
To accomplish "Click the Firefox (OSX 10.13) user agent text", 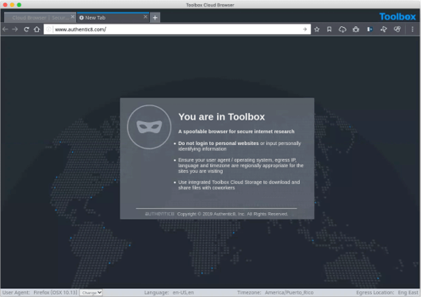I will click(55, 292).
